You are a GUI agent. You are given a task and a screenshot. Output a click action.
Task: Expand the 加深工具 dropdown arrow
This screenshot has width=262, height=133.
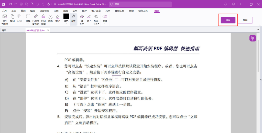pos(99,24)
